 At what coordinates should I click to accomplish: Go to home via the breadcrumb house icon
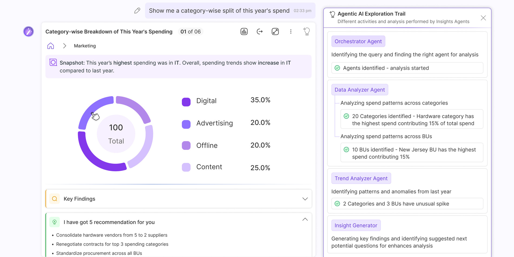[51, 46]
